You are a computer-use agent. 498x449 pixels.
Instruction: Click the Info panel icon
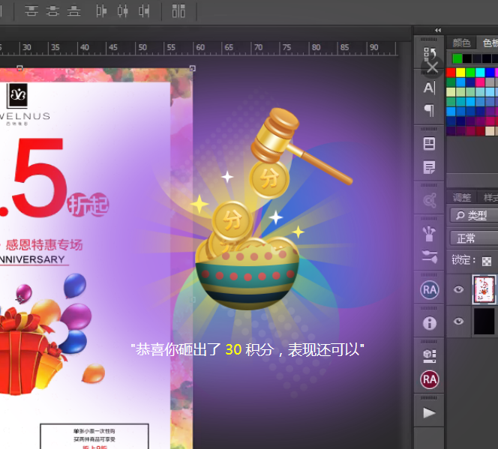[430, 323]
